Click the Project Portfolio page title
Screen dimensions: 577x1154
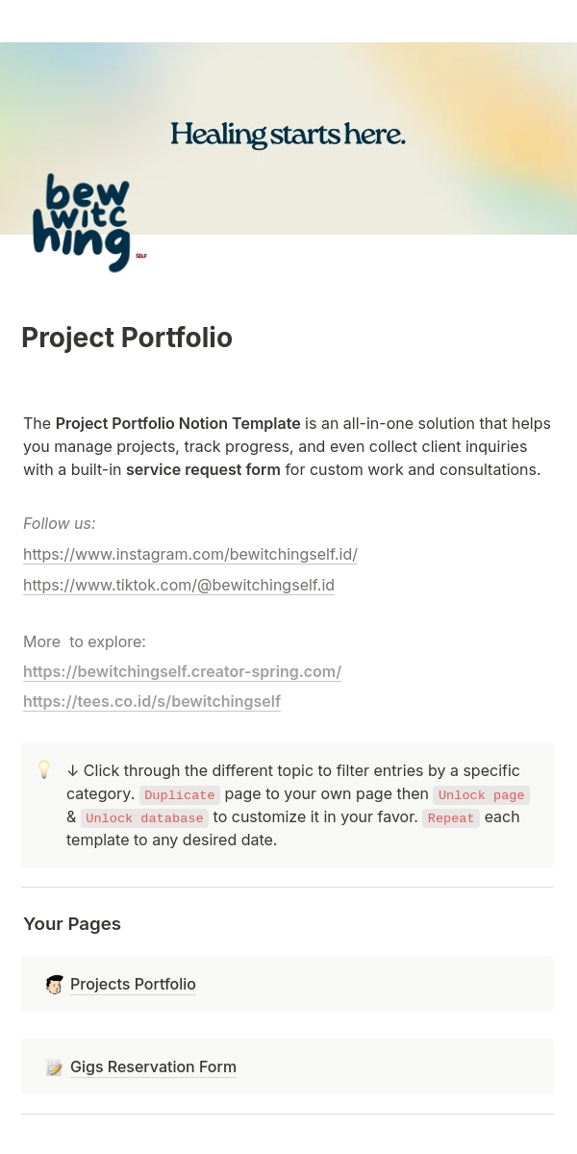127,339
